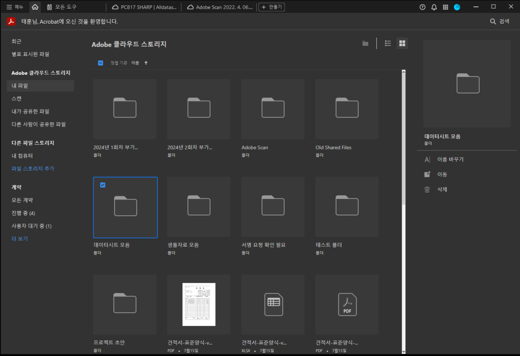Select 별표 표시된 파일 in sidebar
520x356 pixels.
[30, 54]
